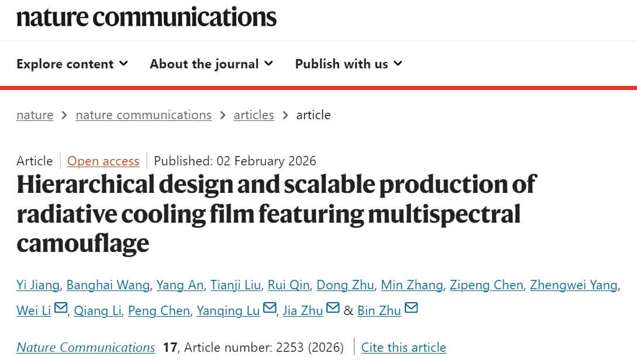Image resolution: width=637 pixels, height=360 pixels.
Task: Open author Peng Chen's details
Action: point(159,311)
